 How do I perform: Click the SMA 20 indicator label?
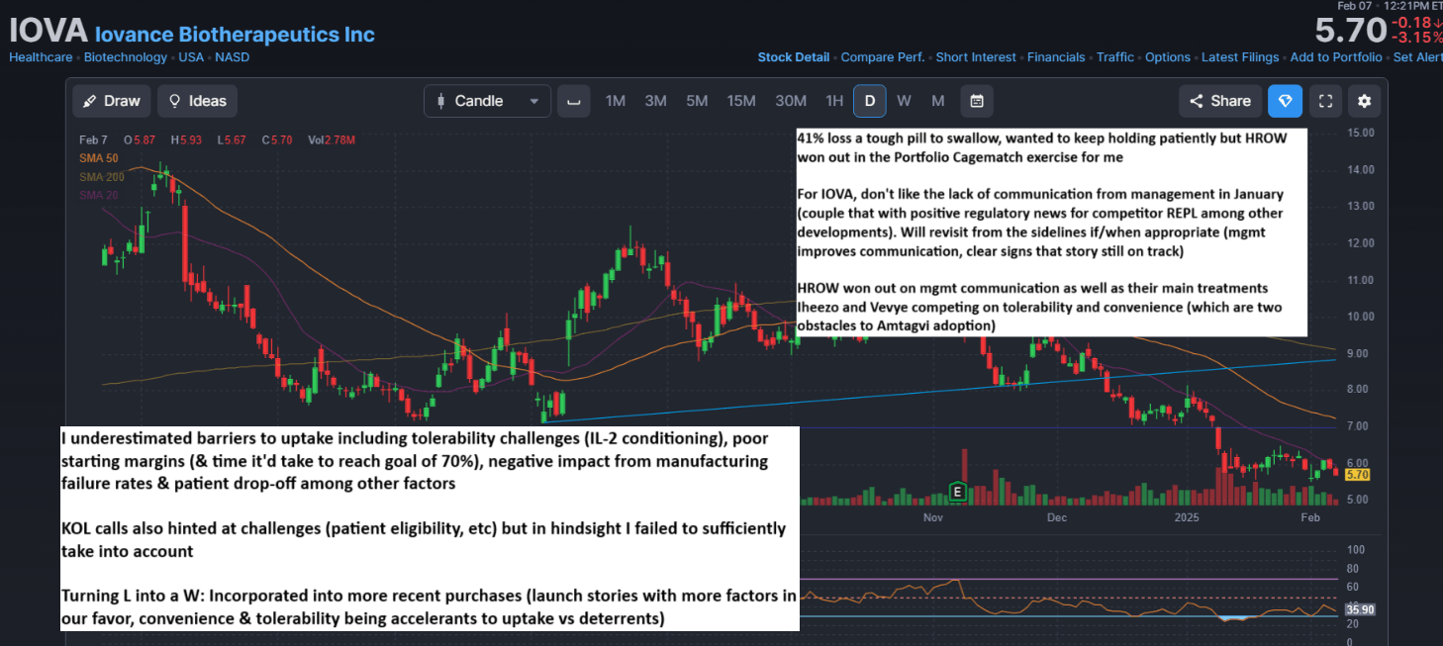99,195
